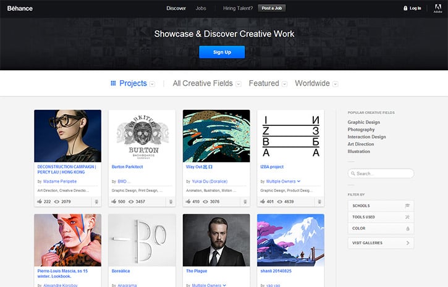Open Interaction Design creative field
This screenshot has height=287, width=448.
(366, 136)
